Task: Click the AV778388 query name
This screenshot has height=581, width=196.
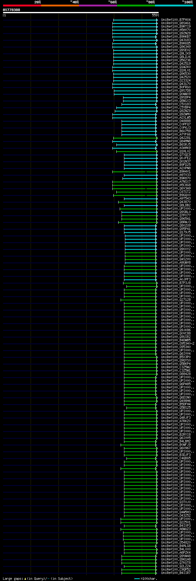Action: [12, 10]
